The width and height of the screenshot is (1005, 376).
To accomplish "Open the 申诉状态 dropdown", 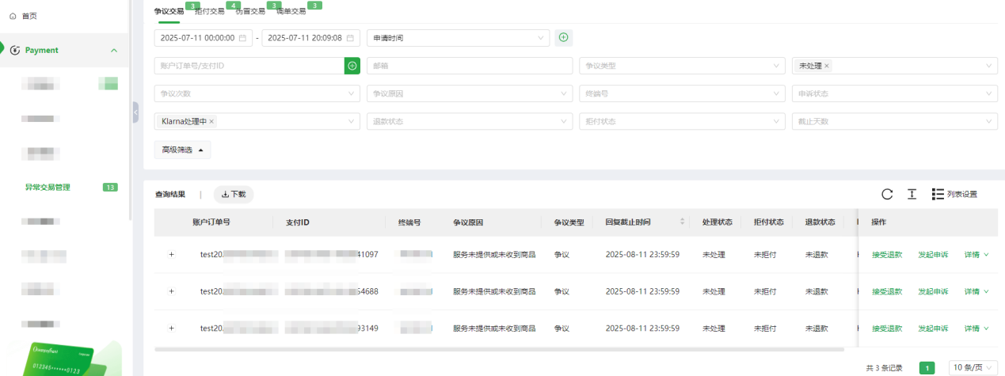I will tap(895, 93).
